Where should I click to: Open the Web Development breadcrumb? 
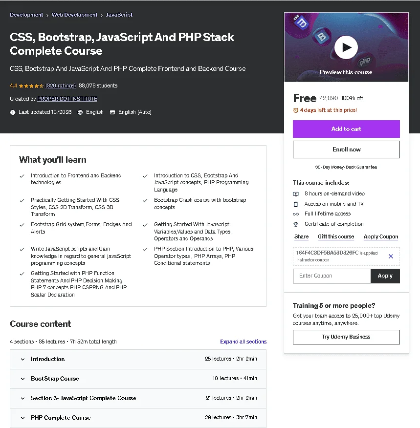[74, 15]
